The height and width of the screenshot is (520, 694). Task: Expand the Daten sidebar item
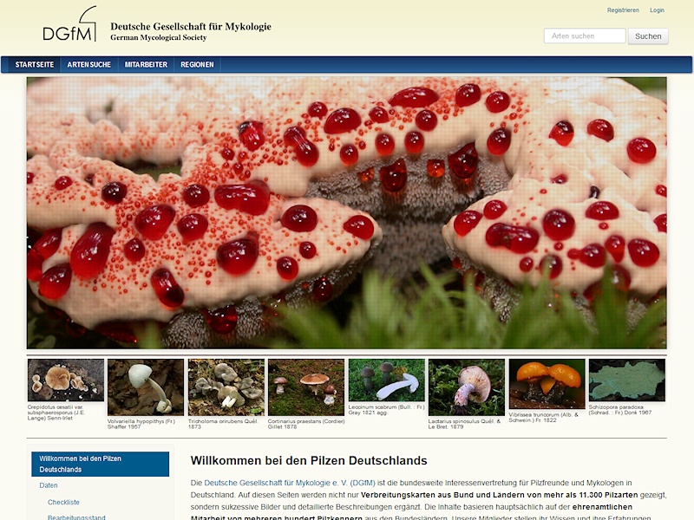coord(49,485)
